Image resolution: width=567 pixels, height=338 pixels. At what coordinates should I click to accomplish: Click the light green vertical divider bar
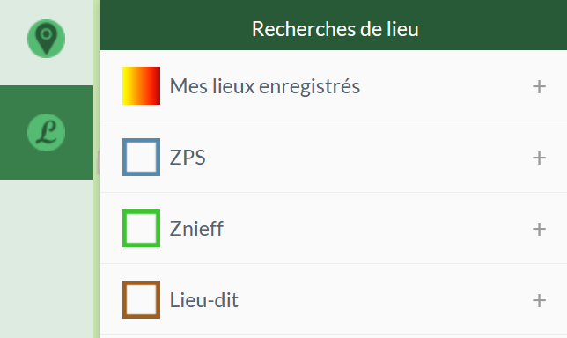pyautogui.click(x=97, y=169)
